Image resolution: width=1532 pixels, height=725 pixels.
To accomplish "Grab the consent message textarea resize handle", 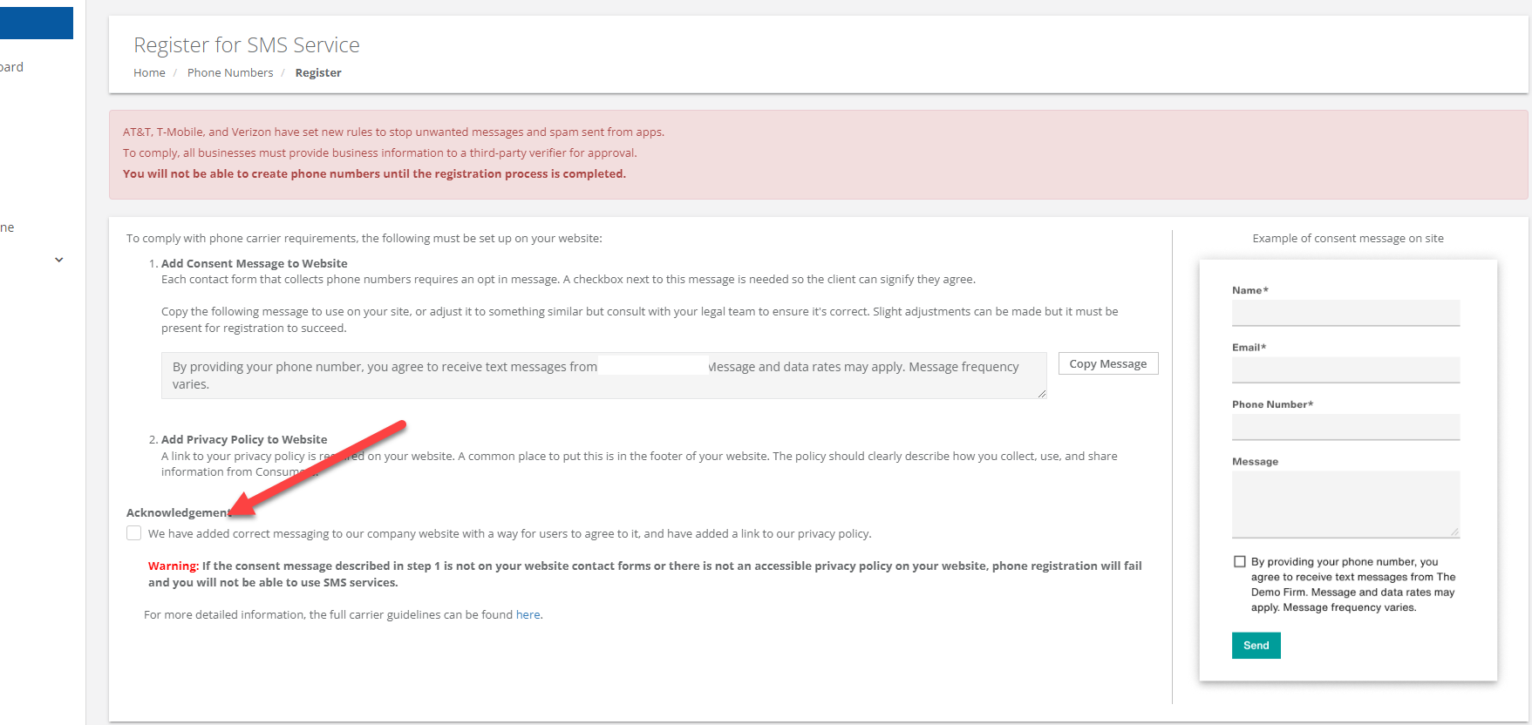I will click(1042, 394).
